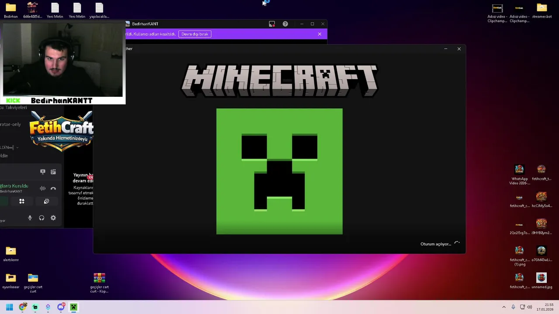This screenshot has height=314, width=559.
Task: Open Google Chrome from taskbar
Action: (x=23, y=307)
